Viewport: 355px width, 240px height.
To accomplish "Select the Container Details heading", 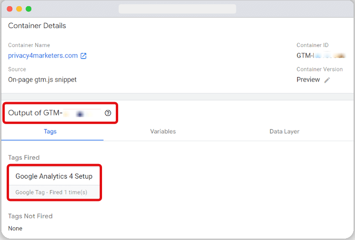I will coord(37,26).
